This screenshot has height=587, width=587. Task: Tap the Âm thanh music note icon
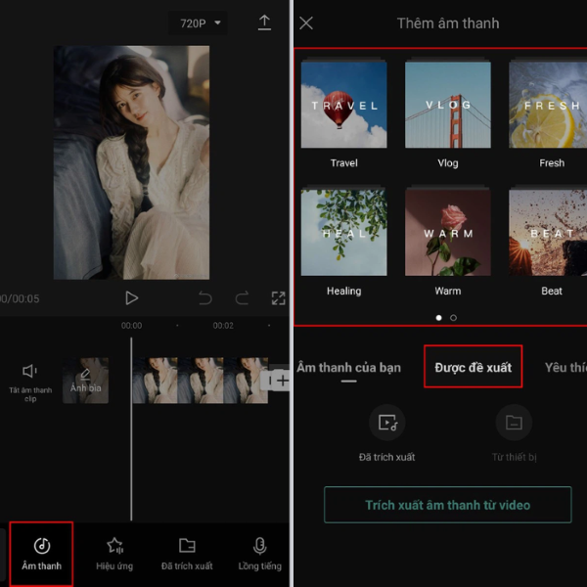pyautogui.click(x=41, y=546)
